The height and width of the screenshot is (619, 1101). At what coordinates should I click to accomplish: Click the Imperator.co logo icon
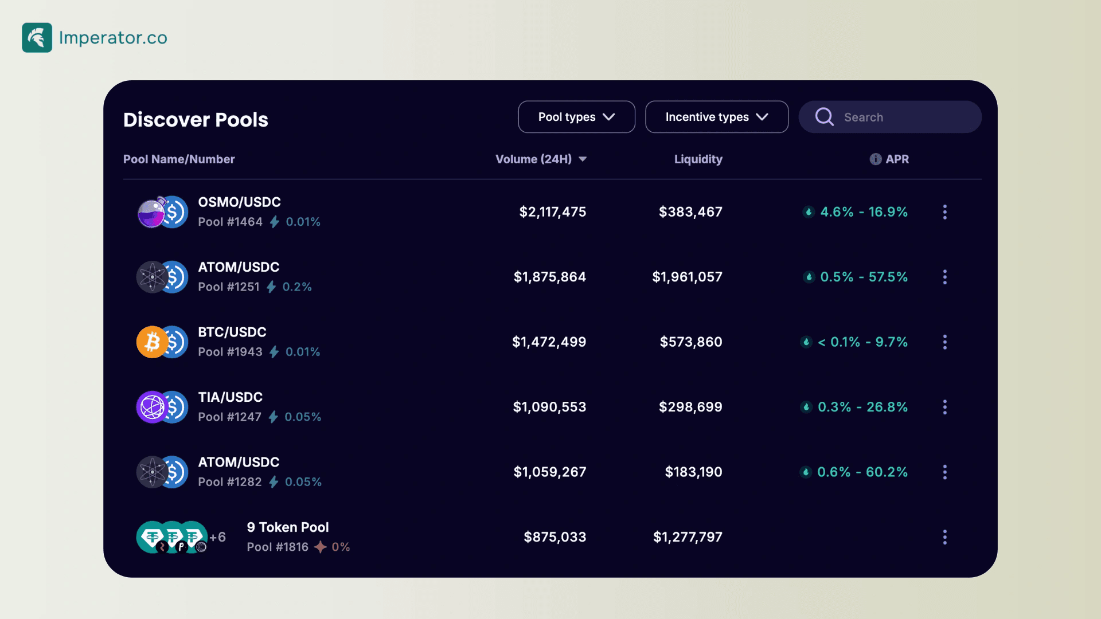pyautogui.click(x=37, y=38)
